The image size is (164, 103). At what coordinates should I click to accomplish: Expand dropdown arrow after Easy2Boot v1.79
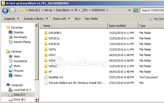pyautogui.click(x=79, y=10)
